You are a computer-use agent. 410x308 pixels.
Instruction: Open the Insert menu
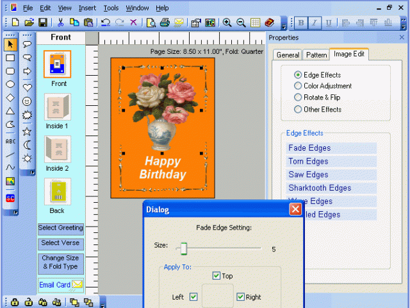(x=87, y=8)
